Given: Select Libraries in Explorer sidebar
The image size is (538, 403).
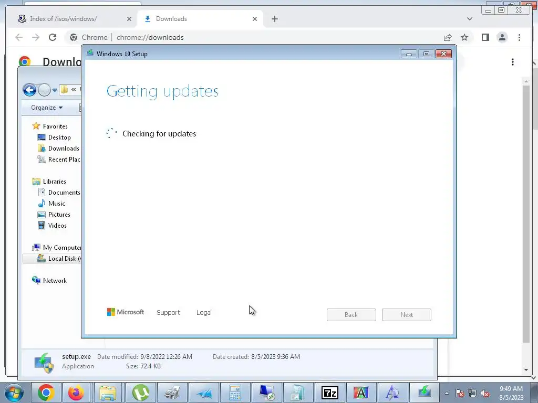Looking at the screenshot, I should click(54, 181).
